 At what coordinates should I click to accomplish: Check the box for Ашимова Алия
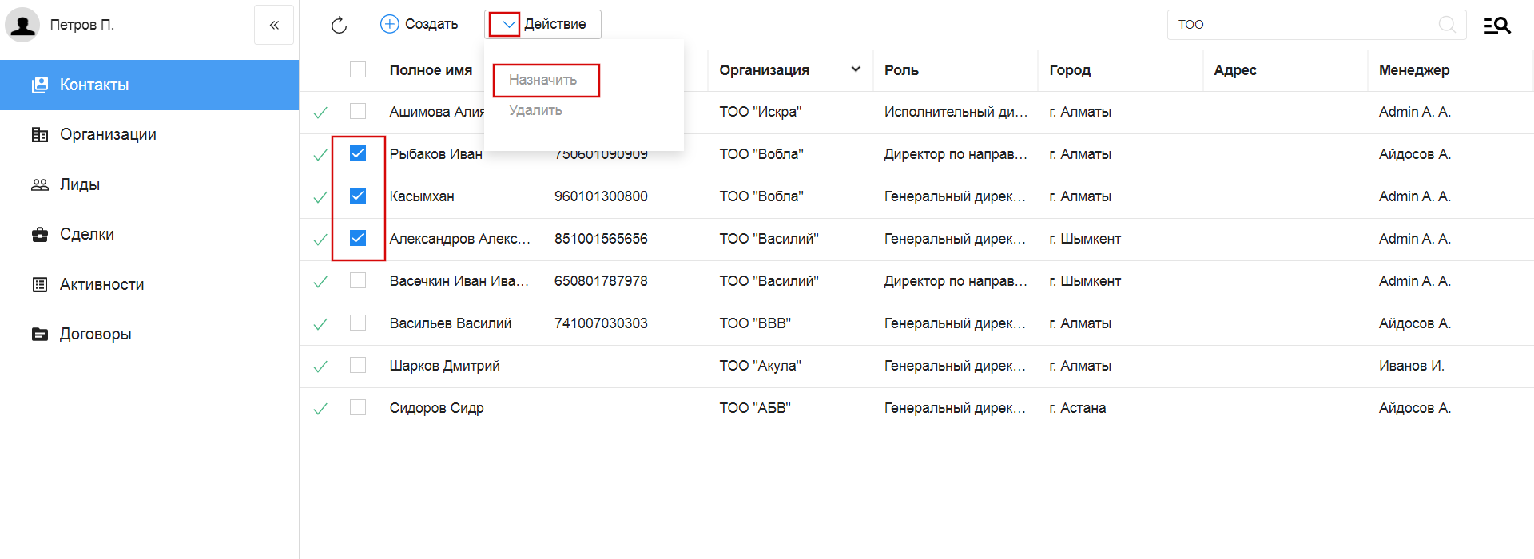(x=358, y=111)
